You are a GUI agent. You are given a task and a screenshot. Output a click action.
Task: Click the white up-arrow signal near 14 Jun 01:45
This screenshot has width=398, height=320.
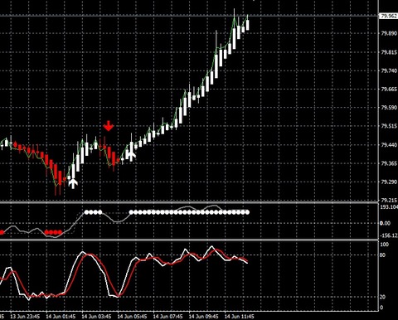tap(73, 184)
